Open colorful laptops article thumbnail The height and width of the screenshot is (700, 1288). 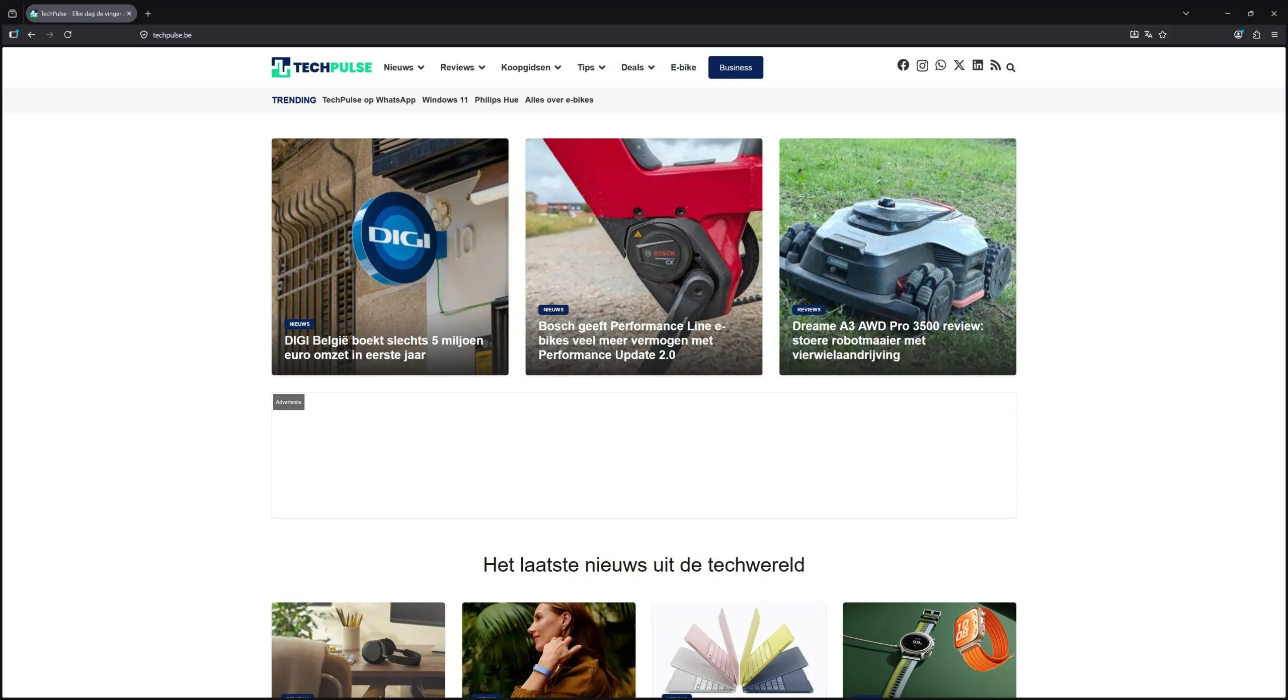[x=739, y=650]
